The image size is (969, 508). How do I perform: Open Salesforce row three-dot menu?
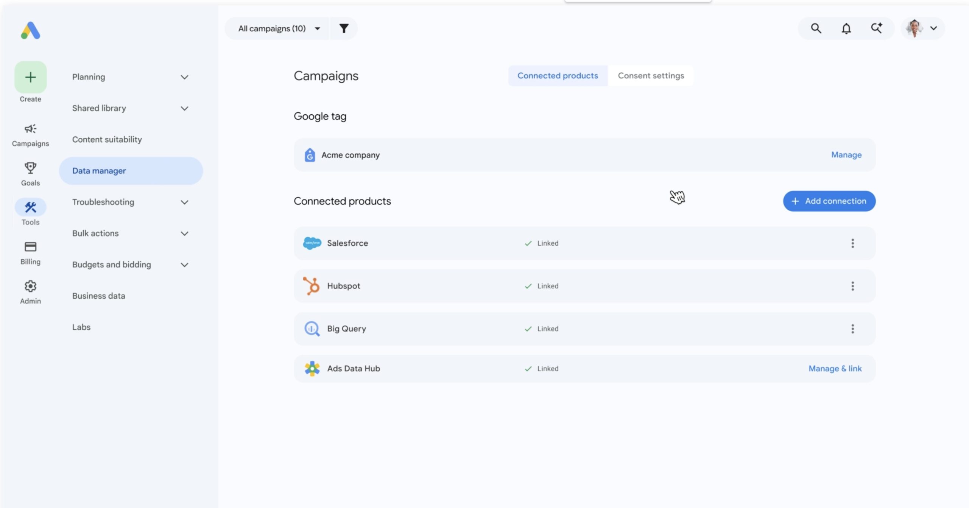pos(852,243)
